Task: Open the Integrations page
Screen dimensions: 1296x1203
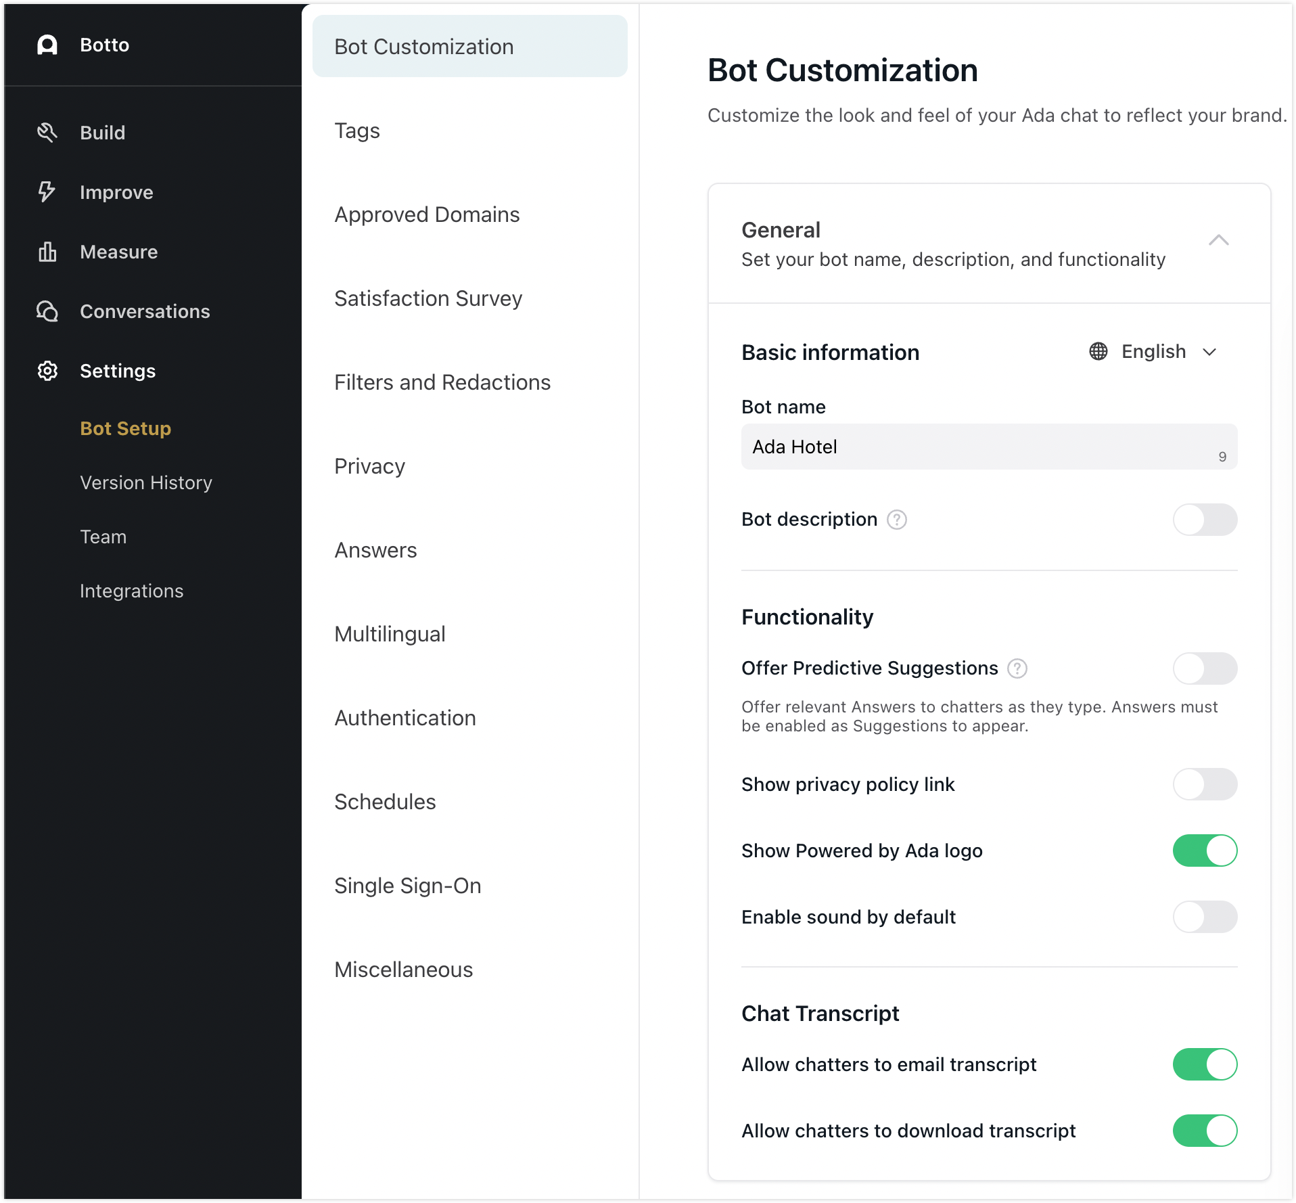Action: (x=132, y=591)
